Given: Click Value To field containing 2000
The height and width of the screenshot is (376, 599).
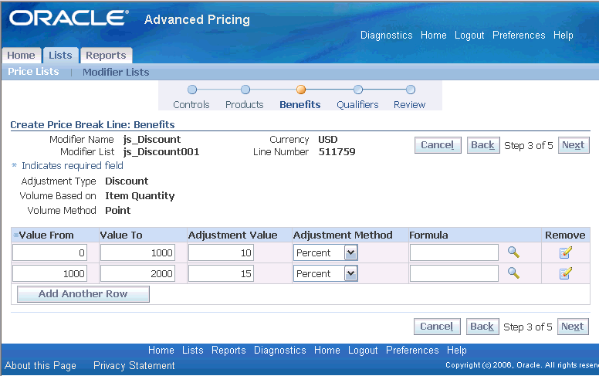Looking at the screenshot, I should click(137, 273).
